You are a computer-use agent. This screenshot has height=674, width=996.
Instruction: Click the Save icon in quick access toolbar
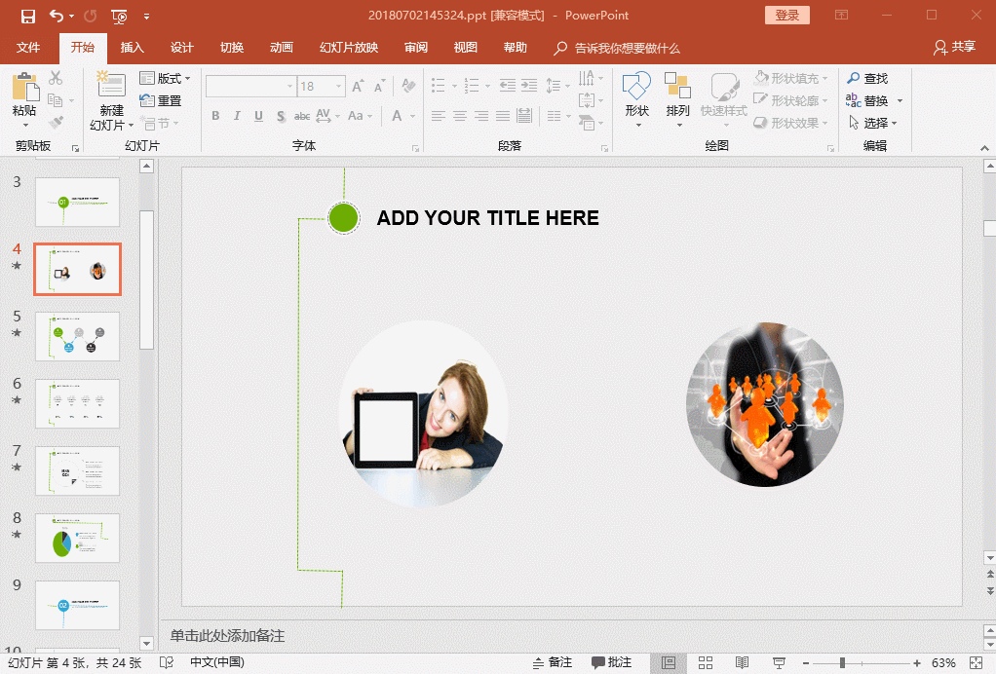tap(27, 16)
